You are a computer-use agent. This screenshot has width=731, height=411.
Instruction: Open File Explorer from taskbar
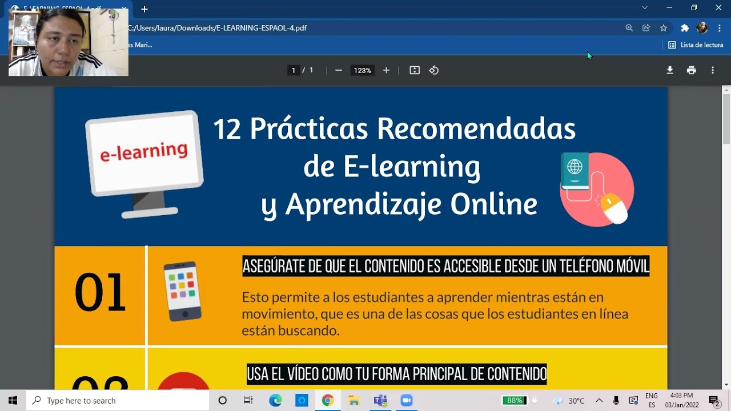pos(354,400)
